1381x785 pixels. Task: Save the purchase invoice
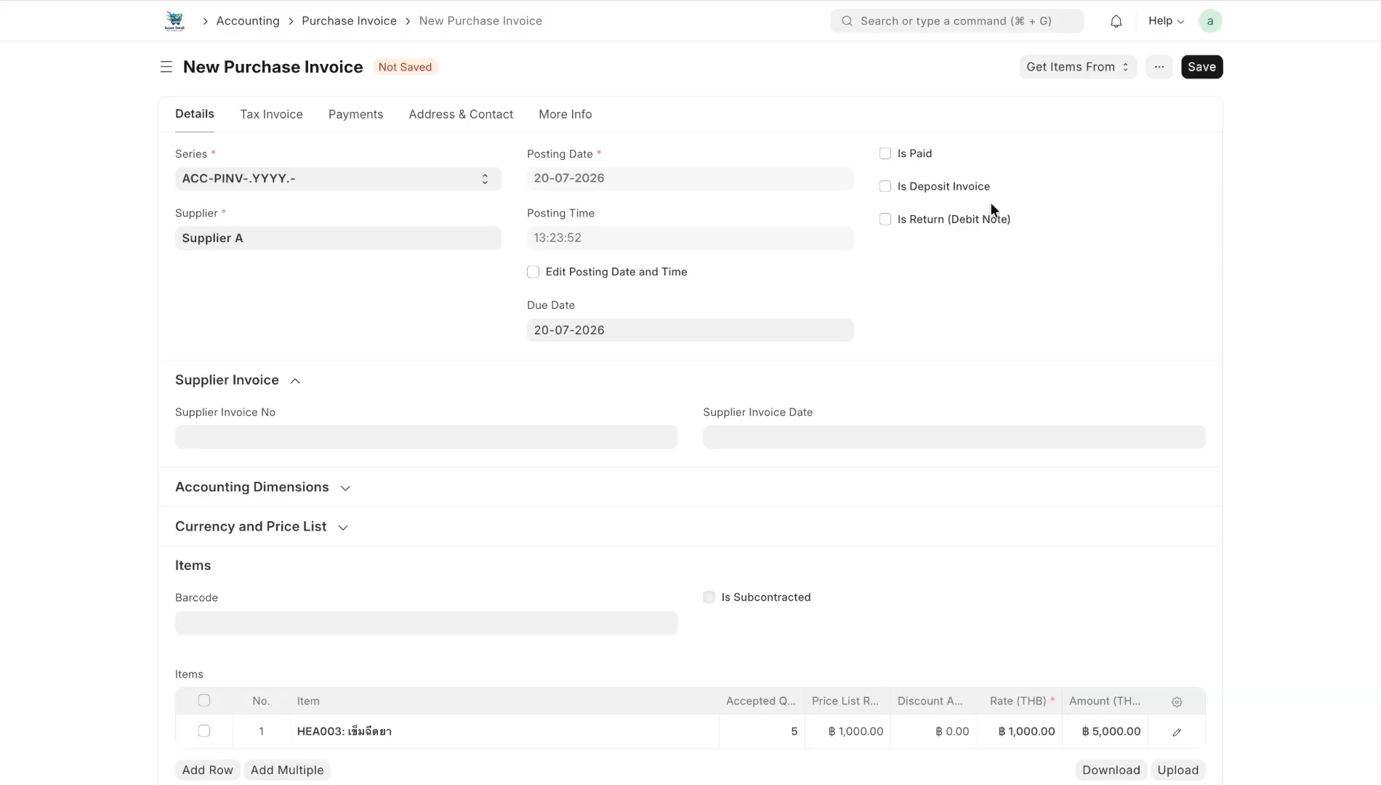click(1201, 67)
